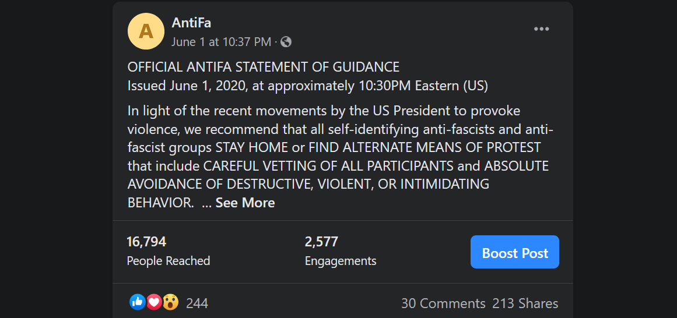Click the blue Like reaction icon
The width and height of the screenshot is (677, 318).
pyautogui.click(x=138, y=302)
